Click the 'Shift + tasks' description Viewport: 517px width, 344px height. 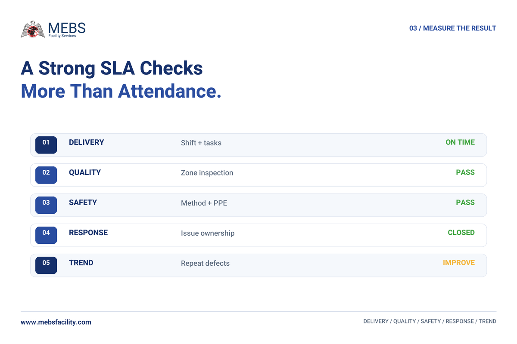point(201,143)
